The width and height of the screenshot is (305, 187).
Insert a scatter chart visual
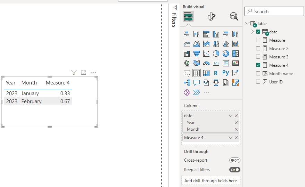point(206,54)
